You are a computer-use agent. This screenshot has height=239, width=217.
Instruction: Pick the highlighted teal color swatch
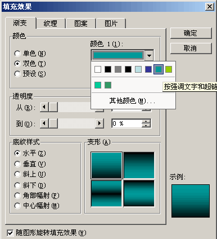159,69
